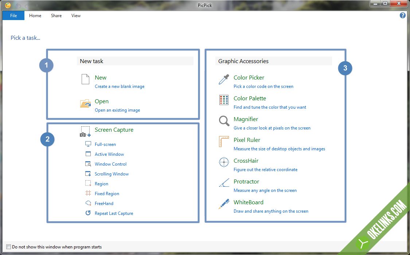Launch CrossHair link

point(246,161)
